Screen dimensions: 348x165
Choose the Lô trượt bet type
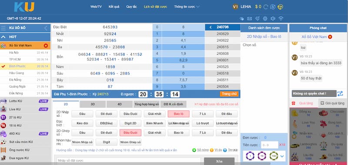pos(203,123)
